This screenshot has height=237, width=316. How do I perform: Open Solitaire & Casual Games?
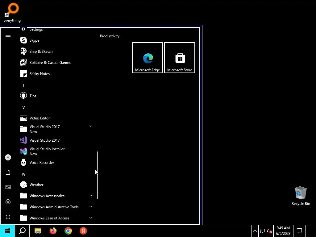[x=56, y=62]
